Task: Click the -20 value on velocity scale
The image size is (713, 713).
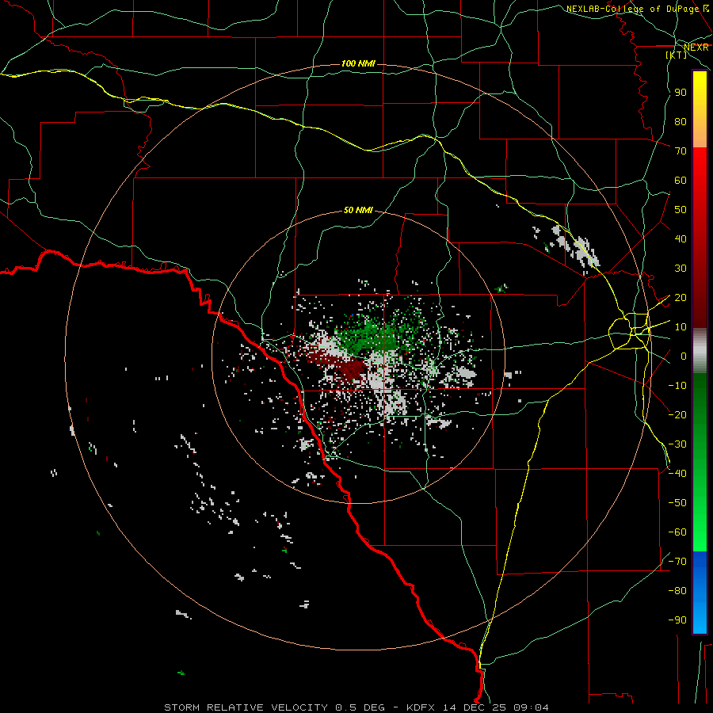Action: pyautogui.click(x=677, y=414)
